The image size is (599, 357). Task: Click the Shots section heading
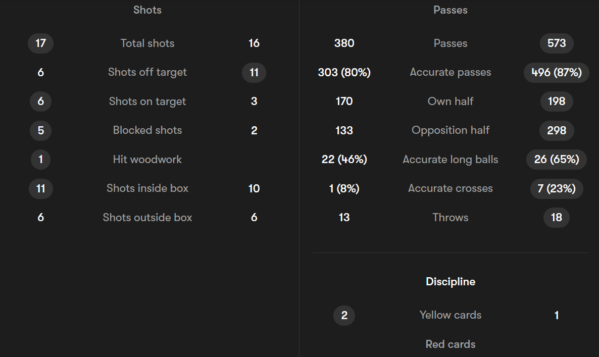pyautogui.click(x=147, y=10)
